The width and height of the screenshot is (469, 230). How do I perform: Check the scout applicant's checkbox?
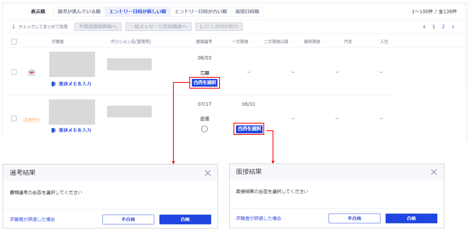(x=14, y=118)
